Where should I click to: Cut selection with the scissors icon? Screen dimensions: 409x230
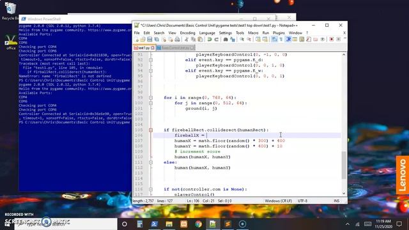(186, 40)
